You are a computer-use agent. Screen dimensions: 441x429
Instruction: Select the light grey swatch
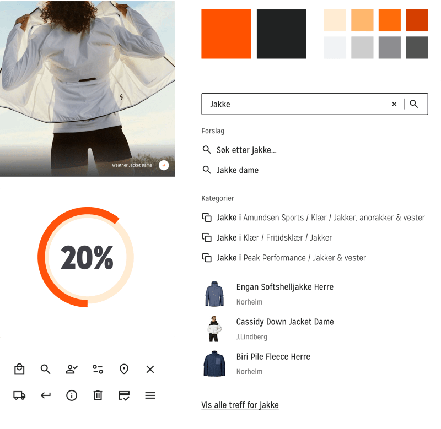click(x=362, y=47)
